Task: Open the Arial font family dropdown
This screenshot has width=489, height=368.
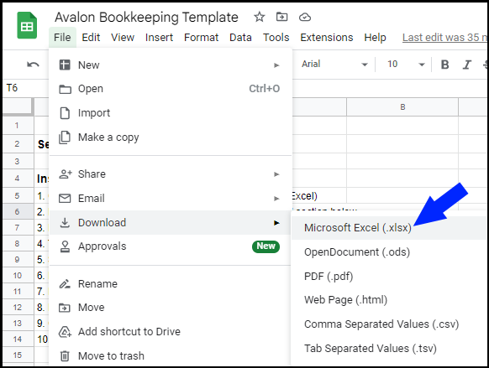Action: pyautogui.click(x=334, y=65)
